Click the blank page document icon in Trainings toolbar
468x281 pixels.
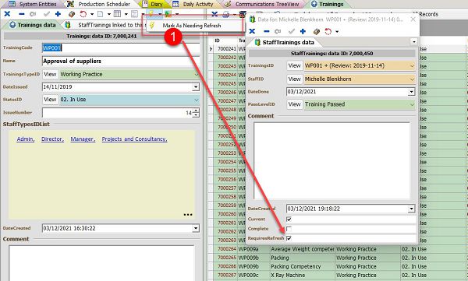pyautogui.click(x=101, y=14)
